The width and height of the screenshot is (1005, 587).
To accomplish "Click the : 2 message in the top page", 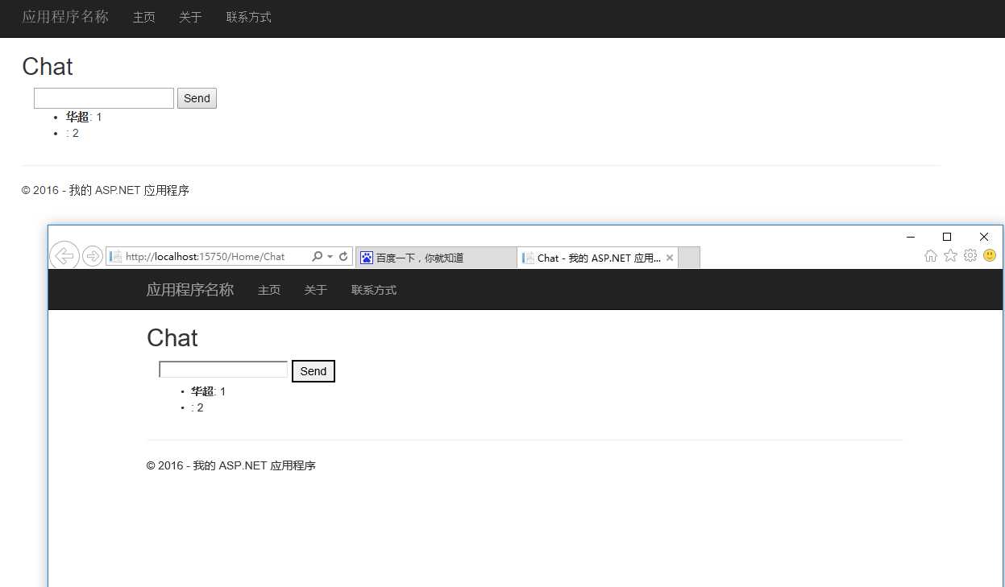I will coord(73,133).
